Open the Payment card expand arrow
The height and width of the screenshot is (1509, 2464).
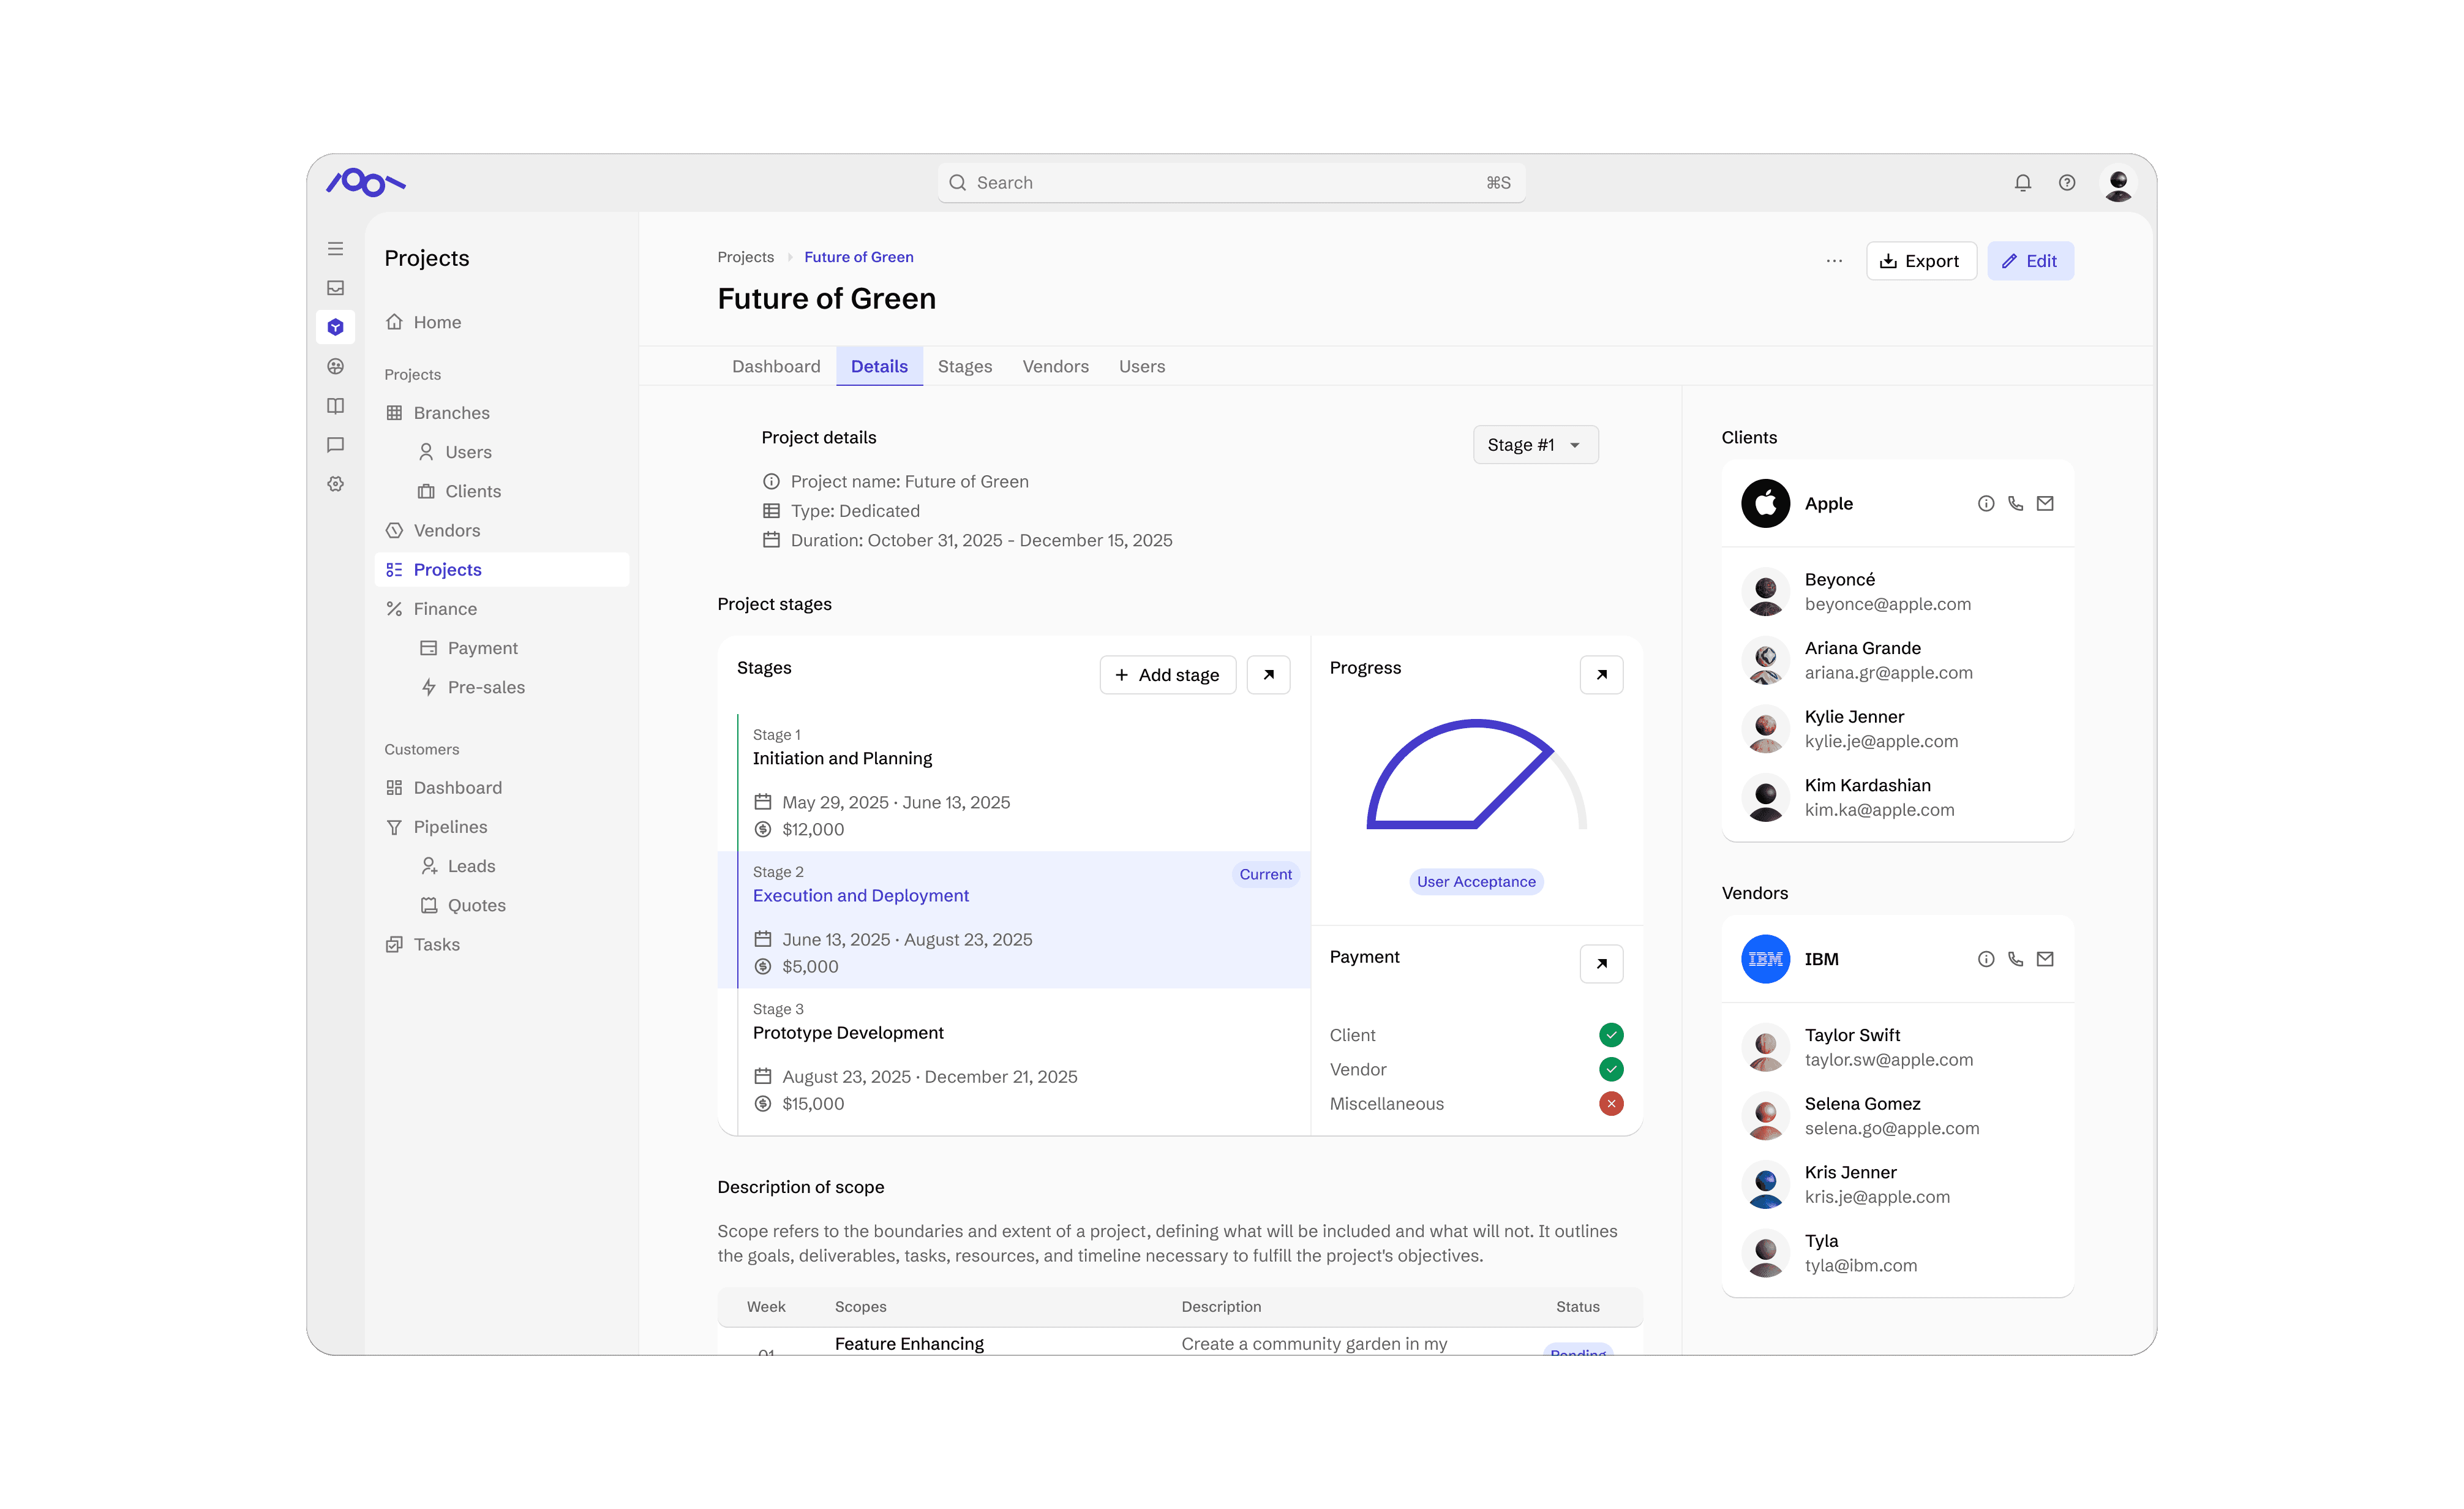1601,964
